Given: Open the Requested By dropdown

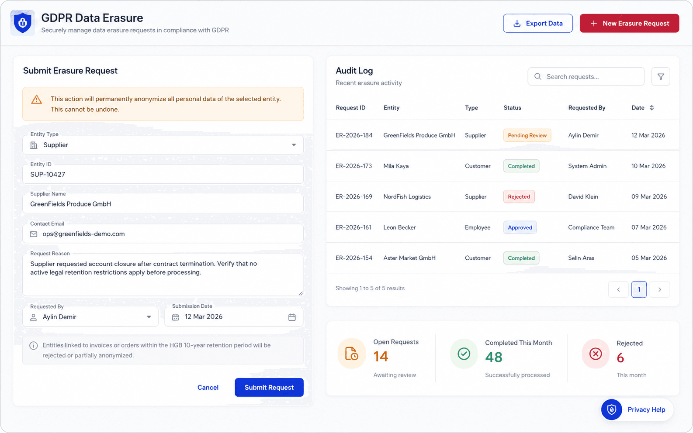Looking at the screenshot, I should [x=90, y=317].
